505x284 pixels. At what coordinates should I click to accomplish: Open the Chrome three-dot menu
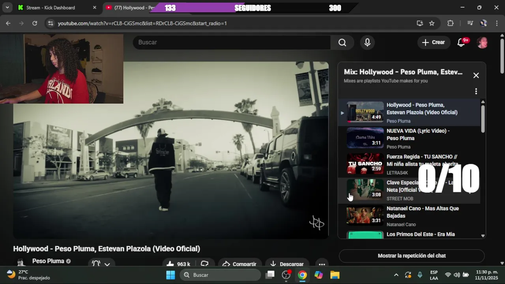tap(496, 23)
